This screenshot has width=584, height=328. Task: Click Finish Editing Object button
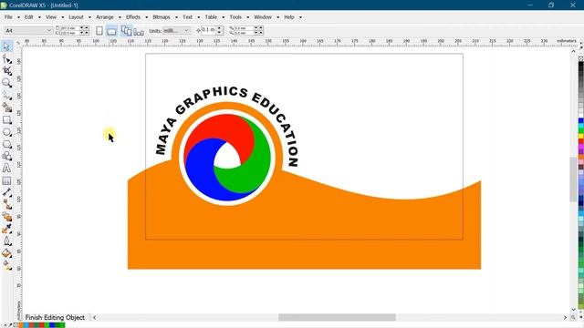pos(55,317)
